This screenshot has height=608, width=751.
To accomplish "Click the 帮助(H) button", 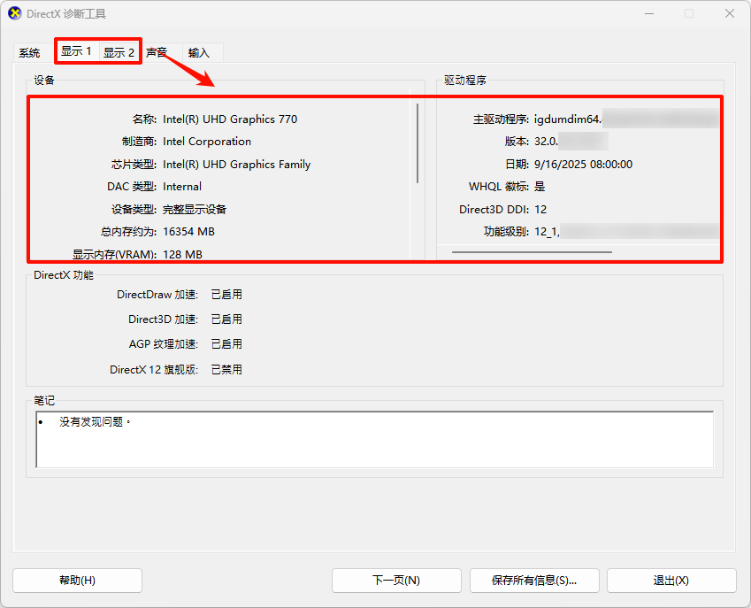I will pos(77,580).
